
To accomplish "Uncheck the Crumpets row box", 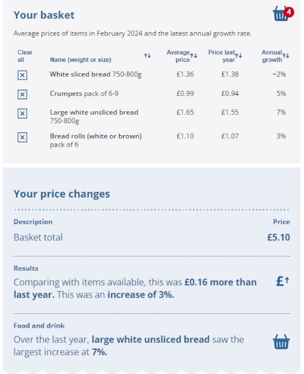I will (x=22, y=94).
